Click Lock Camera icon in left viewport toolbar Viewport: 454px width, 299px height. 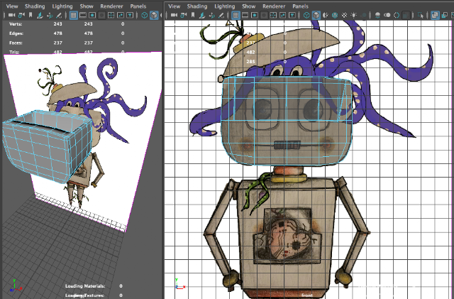click(21, 15)
